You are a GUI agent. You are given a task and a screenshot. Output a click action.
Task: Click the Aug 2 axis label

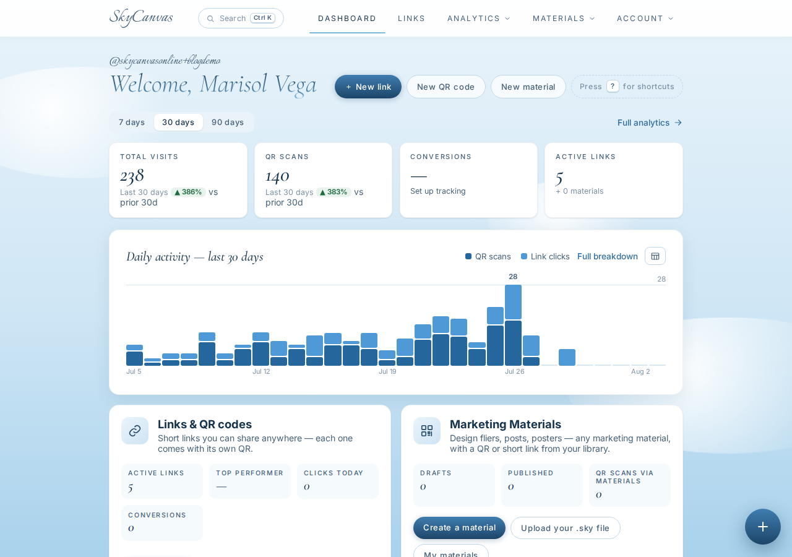coord(640,371)
